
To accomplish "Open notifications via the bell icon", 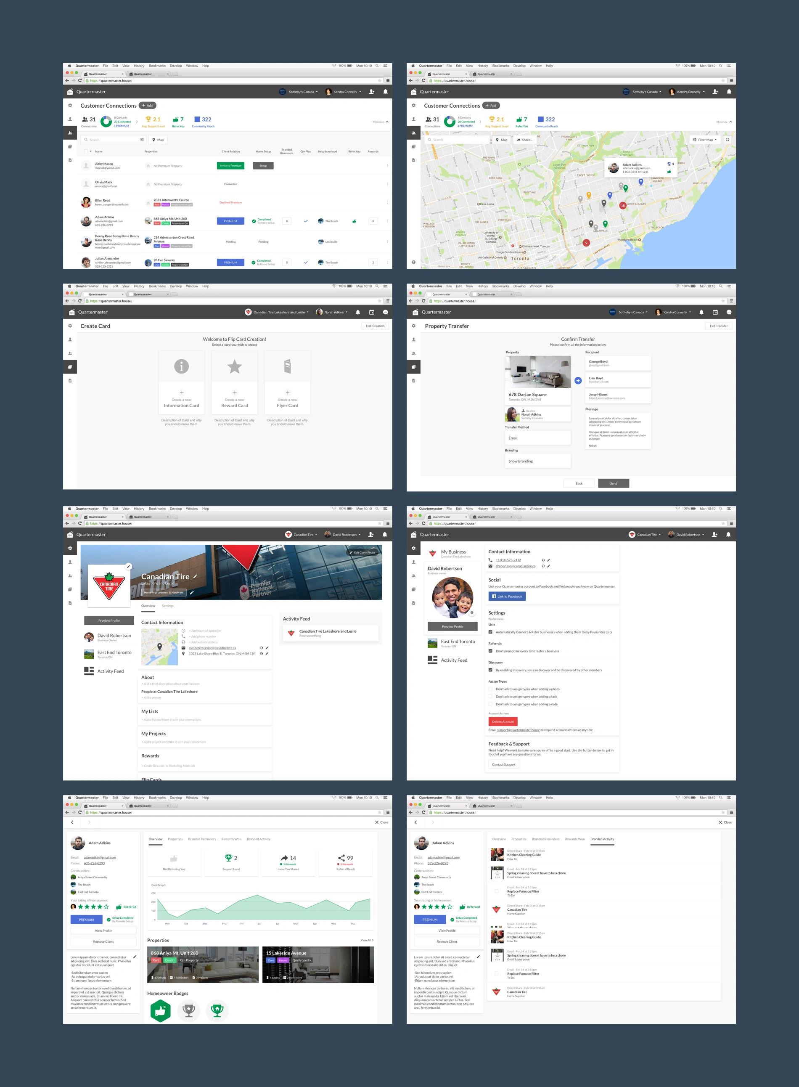I will coord(386,92).
